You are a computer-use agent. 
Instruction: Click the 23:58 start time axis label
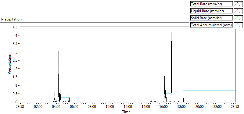20,107
